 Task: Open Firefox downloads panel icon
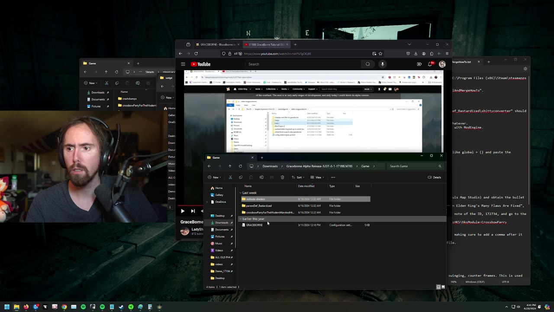(x=416, y=53)
